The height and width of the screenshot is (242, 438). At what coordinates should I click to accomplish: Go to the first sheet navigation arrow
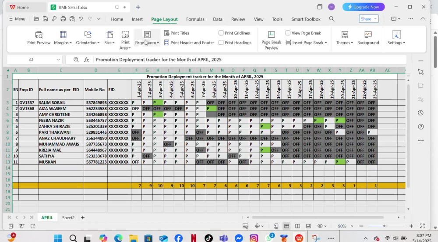click(x=9, y=217)
